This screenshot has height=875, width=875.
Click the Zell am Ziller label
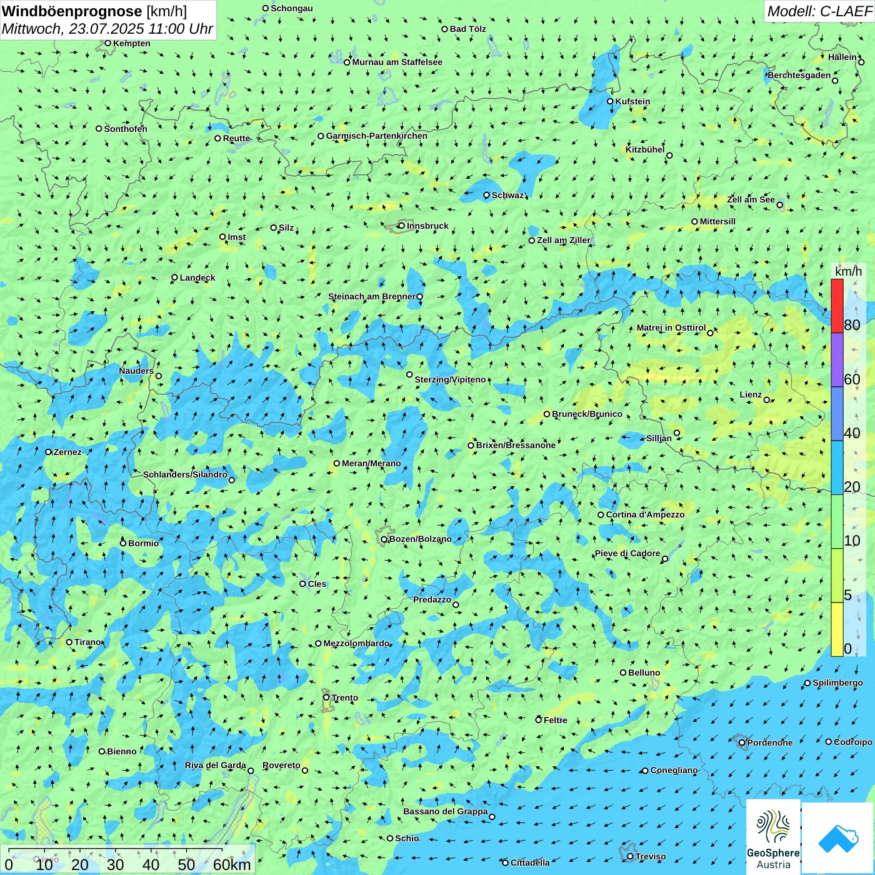(x=563, y=240)
